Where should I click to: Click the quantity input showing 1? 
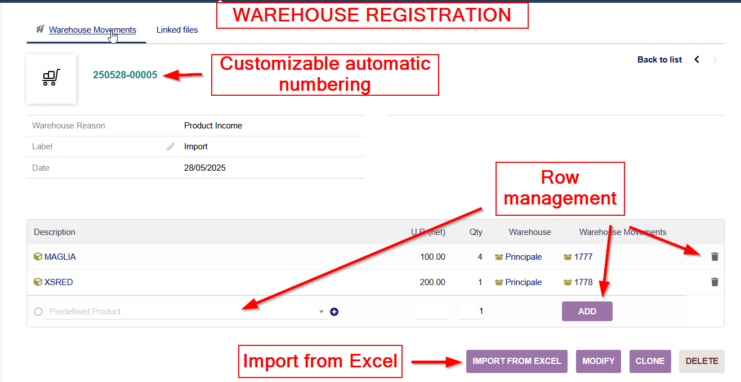point(472,311)
